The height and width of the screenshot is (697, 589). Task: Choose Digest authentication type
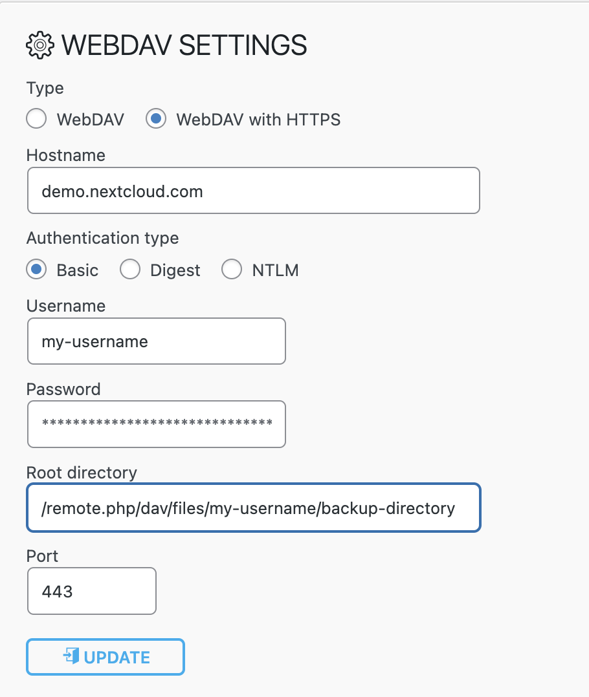130,270
